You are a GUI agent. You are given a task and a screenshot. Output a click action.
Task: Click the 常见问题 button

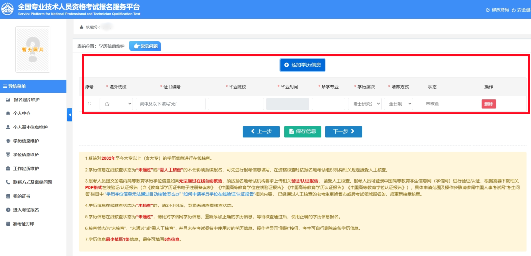click(145, 46)
